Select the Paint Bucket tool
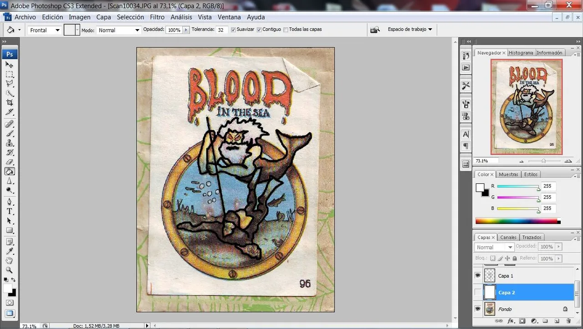583x329 pixels. pyautogui.click(x=10, y=172)
